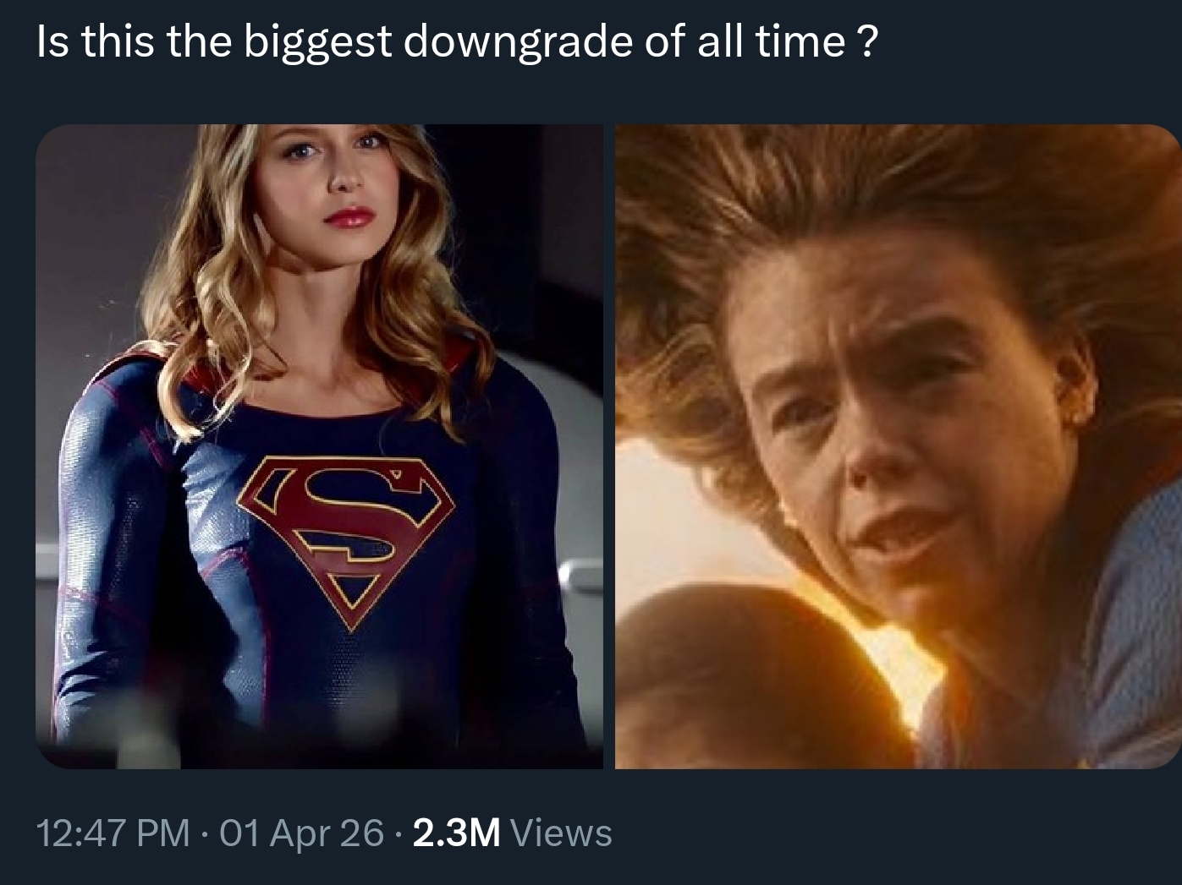
Task: Open the right close-up photo with windblown hair
Action: pyautogui.click(x=898, y=446)
